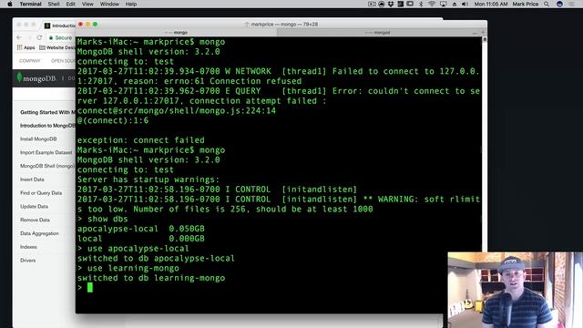The height and width of the screenshot is (328, 583).
Task: Click the mongoDB logo in the browser
Action: click(36, 78)
